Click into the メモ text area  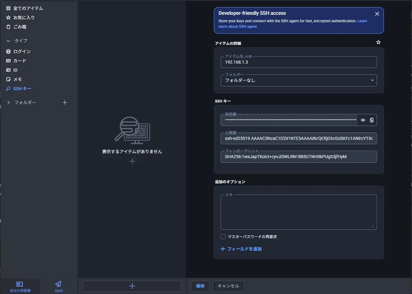pyautogui.click(x=299, y=212)
